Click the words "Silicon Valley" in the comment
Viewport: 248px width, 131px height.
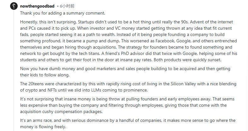click(188, 84)
